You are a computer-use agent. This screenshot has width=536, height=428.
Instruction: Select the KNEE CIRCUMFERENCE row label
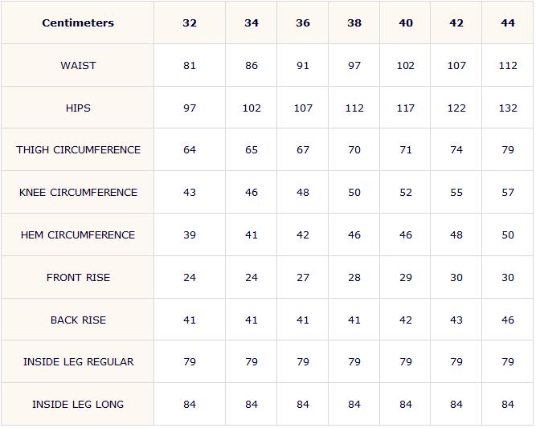point(78,192)
